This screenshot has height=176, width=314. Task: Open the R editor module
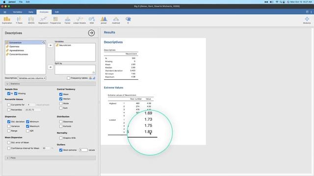click(128, 21)
